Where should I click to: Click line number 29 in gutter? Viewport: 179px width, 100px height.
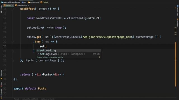pos(5,74)
